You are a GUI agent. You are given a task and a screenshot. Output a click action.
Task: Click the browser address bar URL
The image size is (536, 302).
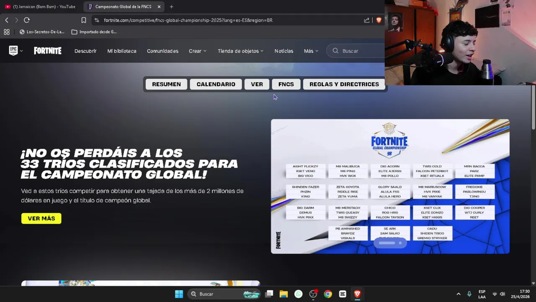pos(188,20)
